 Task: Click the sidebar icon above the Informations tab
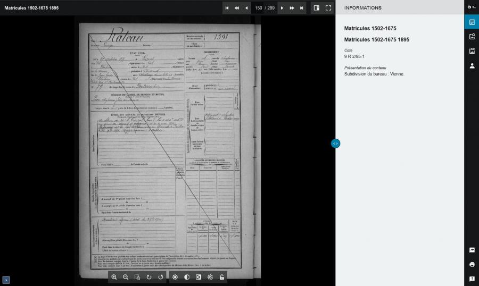click(472, 7)
